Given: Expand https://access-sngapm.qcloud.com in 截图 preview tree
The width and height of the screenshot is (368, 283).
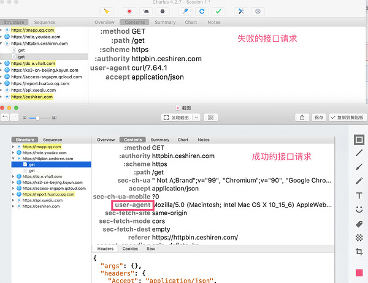Looking at the screenshot, I should (13, 188).
